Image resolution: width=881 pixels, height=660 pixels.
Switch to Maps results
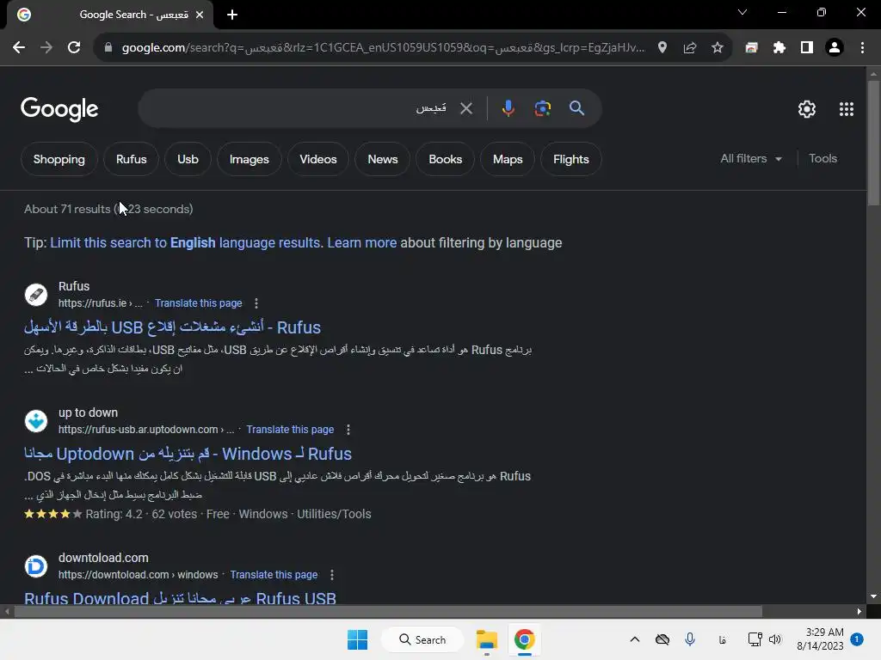(508, 159)
